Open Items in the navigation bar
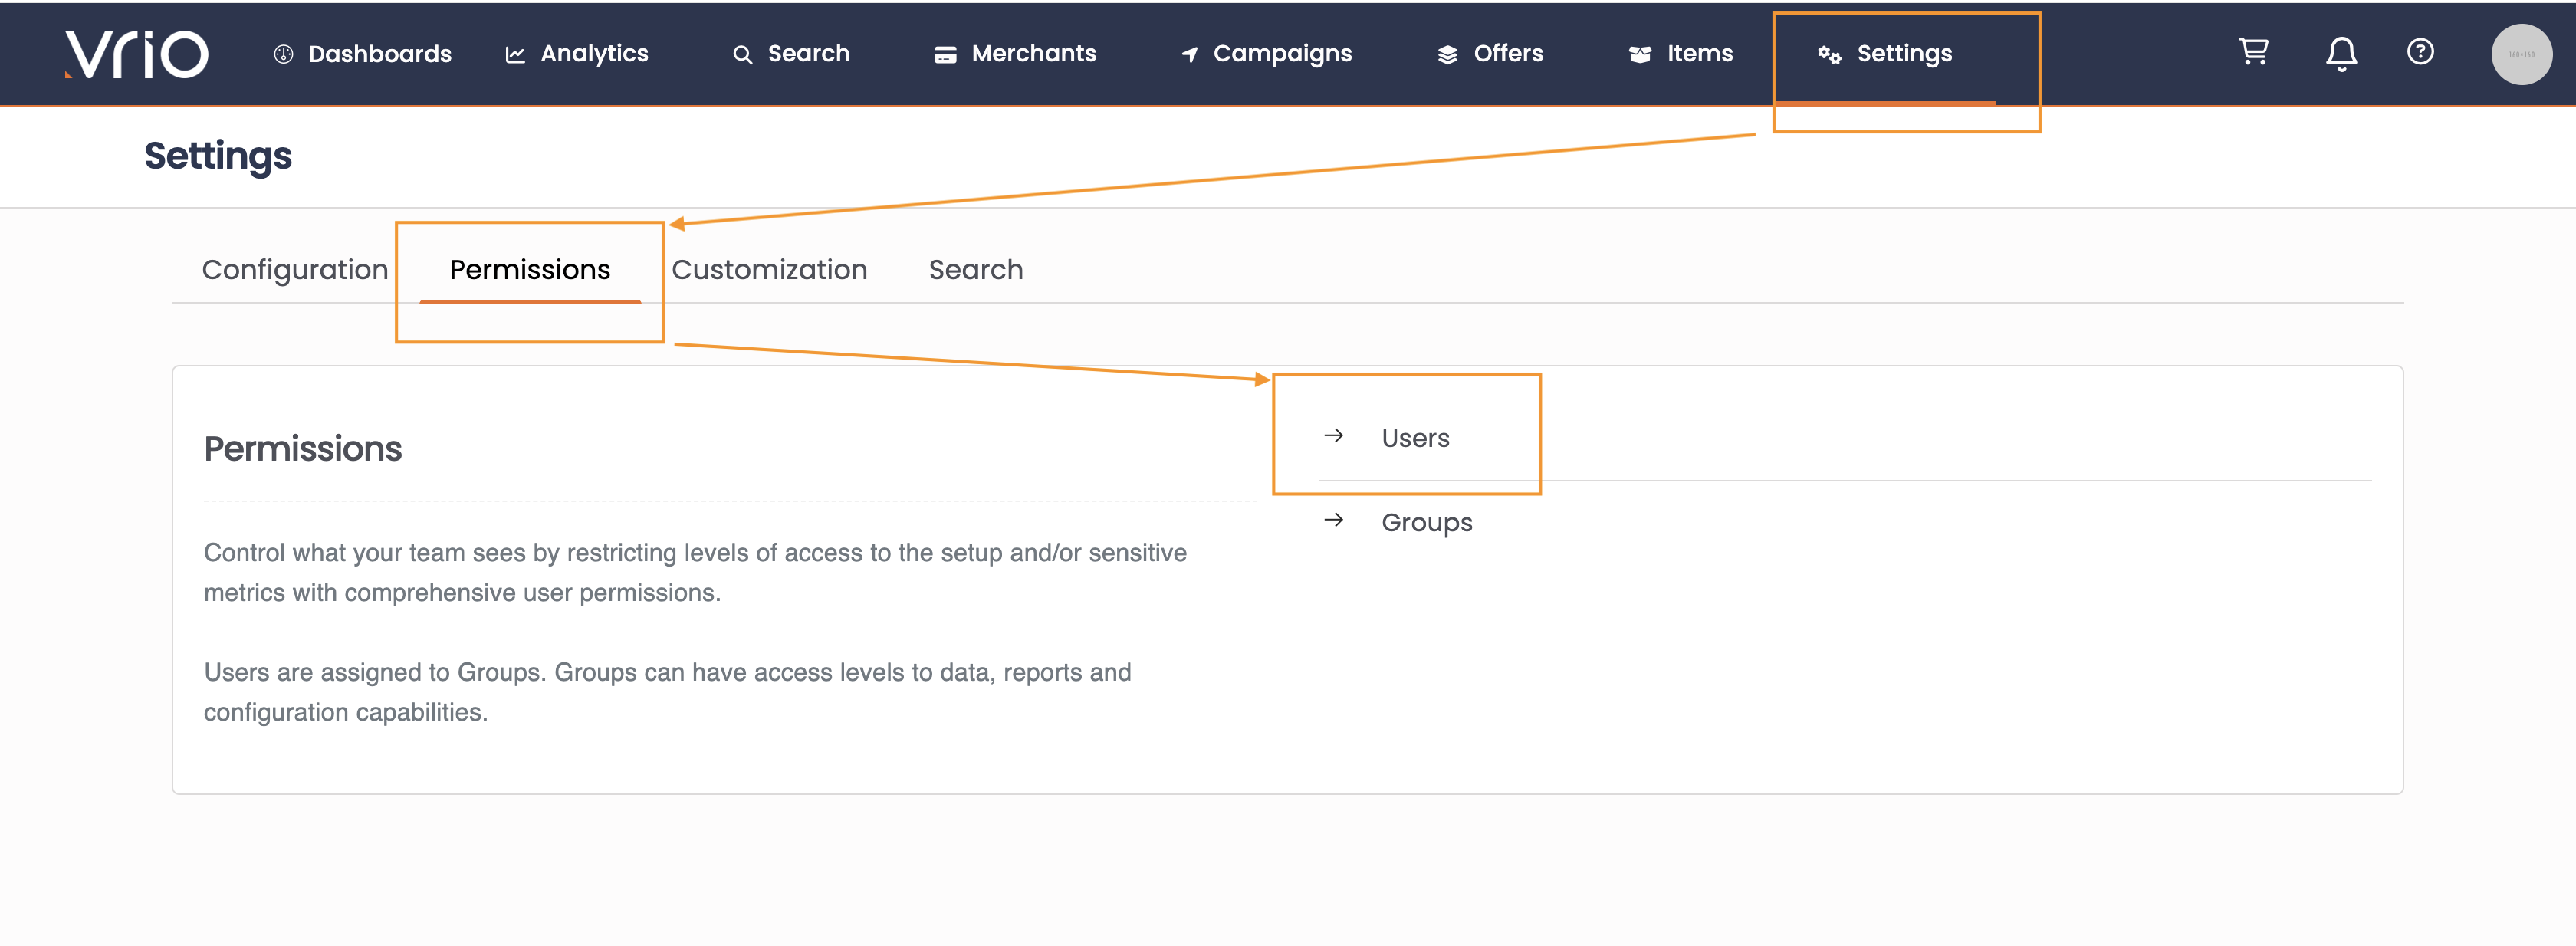 (1698, 54)
